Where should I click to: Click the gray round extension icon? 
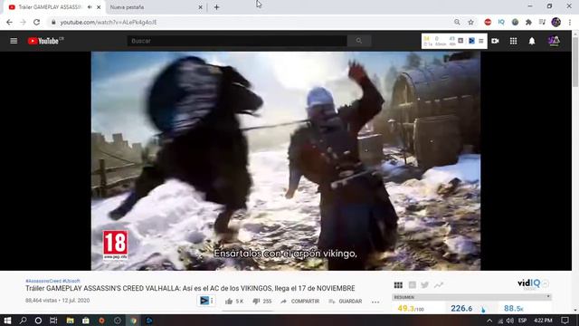coord(515,22)
